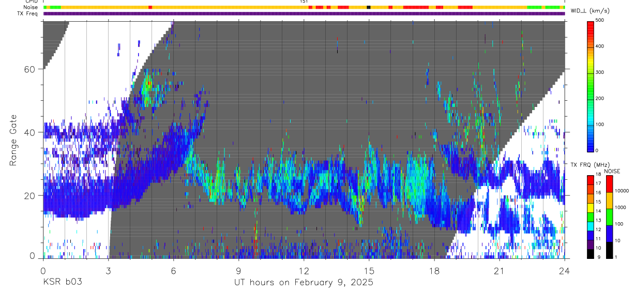Click the 6 tick on UT hours axis
Image resolution: width=635 pixels, height=293 pixels.
coord(173,270)
